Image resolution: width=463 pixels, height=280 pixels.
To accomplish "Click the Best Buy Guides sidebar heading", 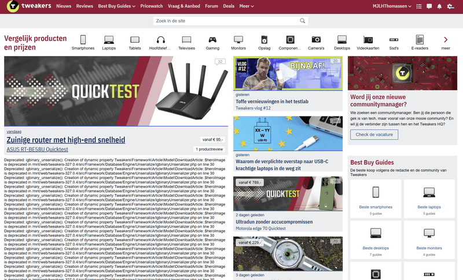I will [x=372, y=163].
